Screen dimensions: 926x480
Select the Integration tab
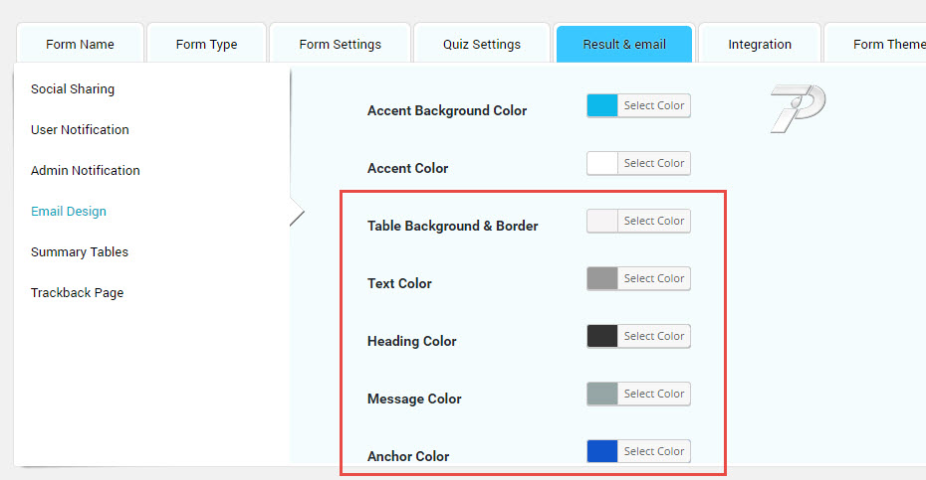[760, 44]
